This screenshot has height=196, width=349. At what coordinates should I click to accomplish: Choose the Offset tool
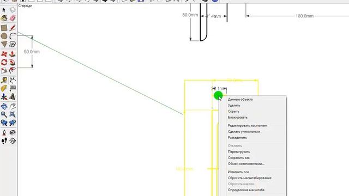coord(13,70)
